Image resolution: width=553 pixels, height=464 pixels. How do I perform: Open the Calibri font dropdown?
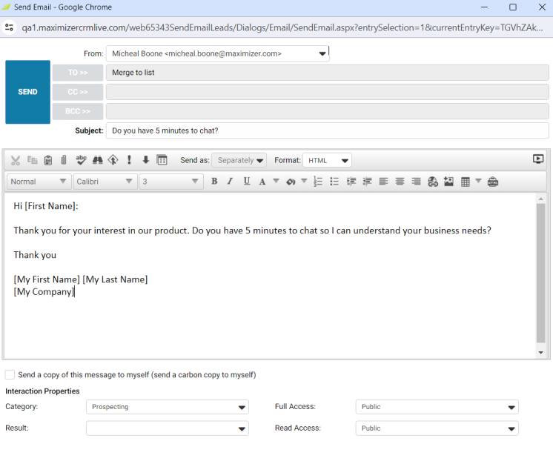point(105,182)
